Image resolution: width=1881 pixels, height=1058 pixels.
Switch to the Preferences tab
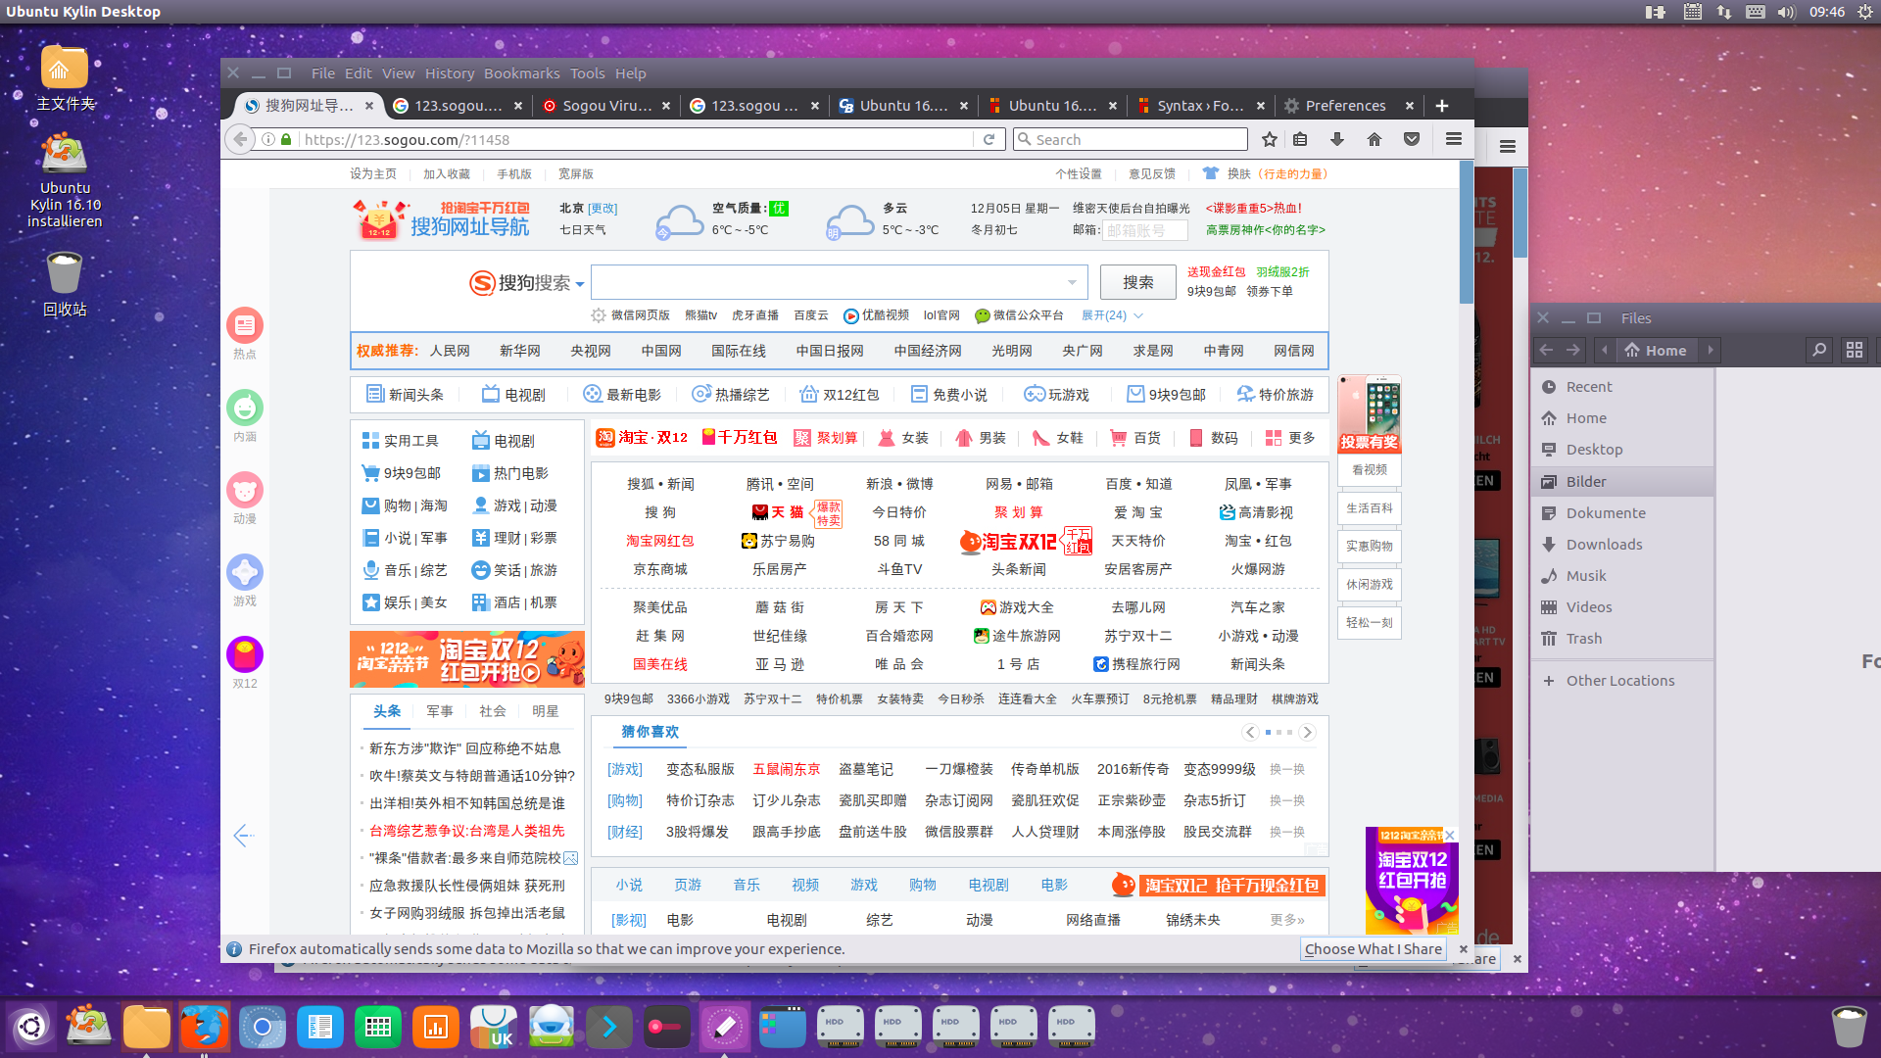pyautogui.click(x=1344, y=106)
